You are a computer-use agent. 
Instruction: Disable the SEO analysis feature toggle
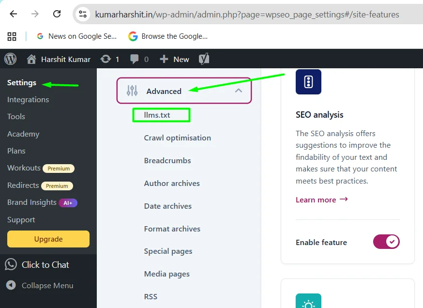[386, 242]
